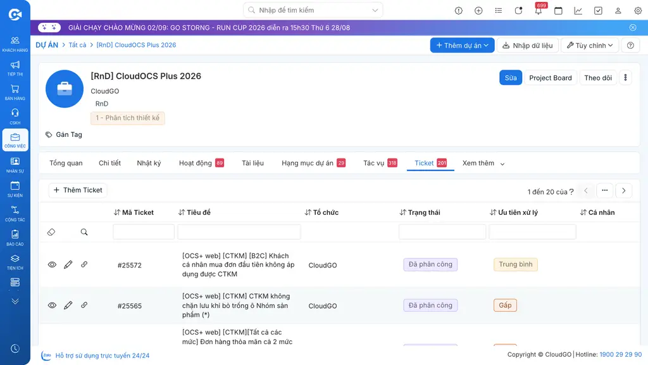Edit ticket #25572 with pencil icon

click(x=68, y=264)
